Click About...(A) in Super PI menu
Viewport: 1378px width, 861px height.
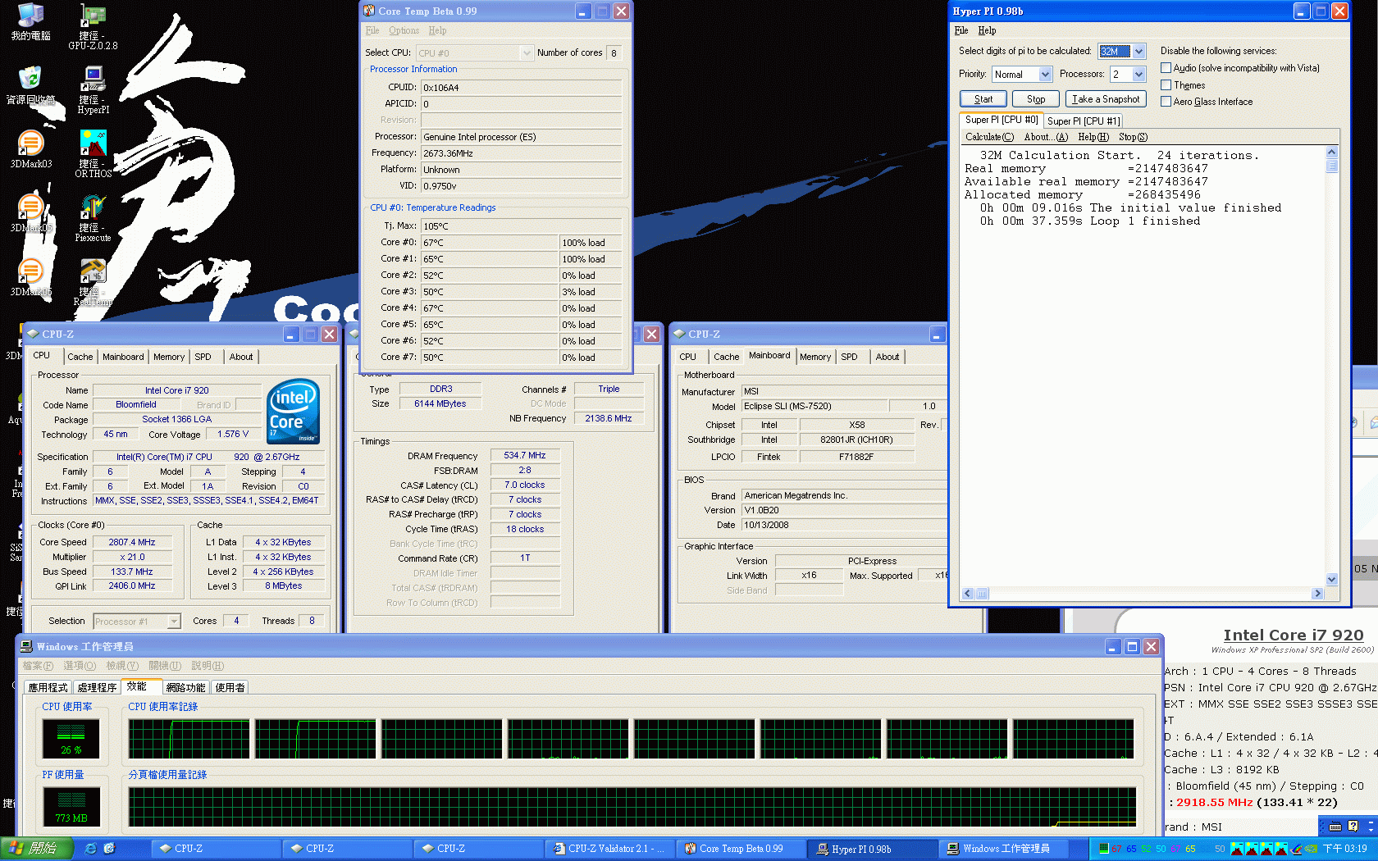click(1046, 137)
